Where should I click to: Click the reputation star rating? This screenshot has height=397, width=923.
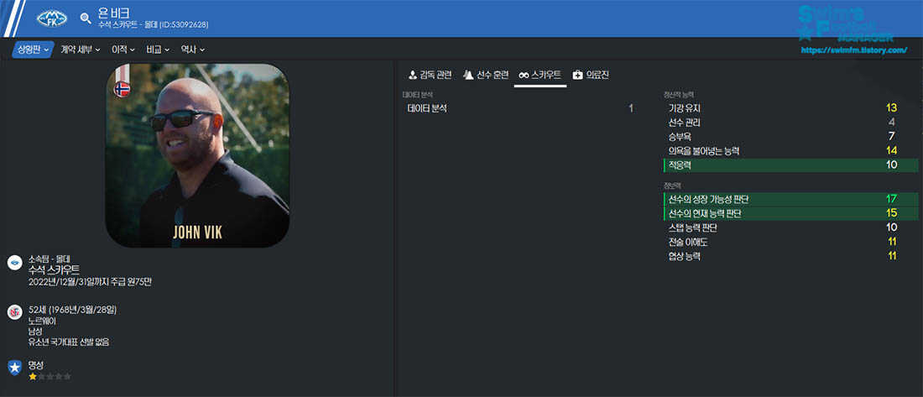(x=50, y=376)
